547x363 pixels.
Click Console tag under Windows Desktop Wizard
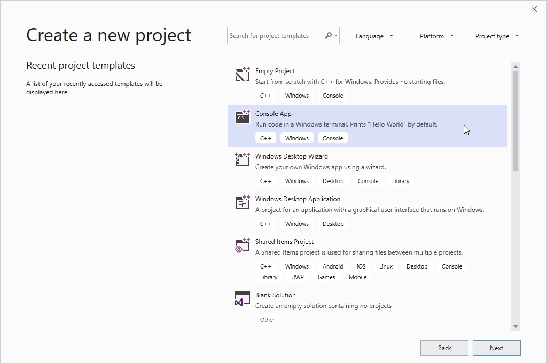point(368,181)
